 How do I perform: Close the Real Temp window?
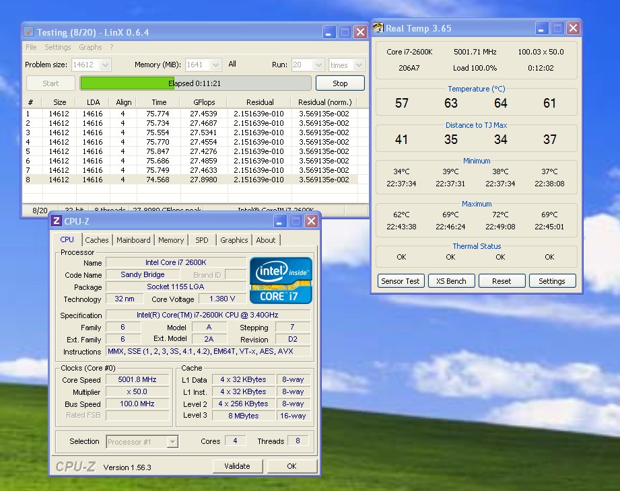573,28
